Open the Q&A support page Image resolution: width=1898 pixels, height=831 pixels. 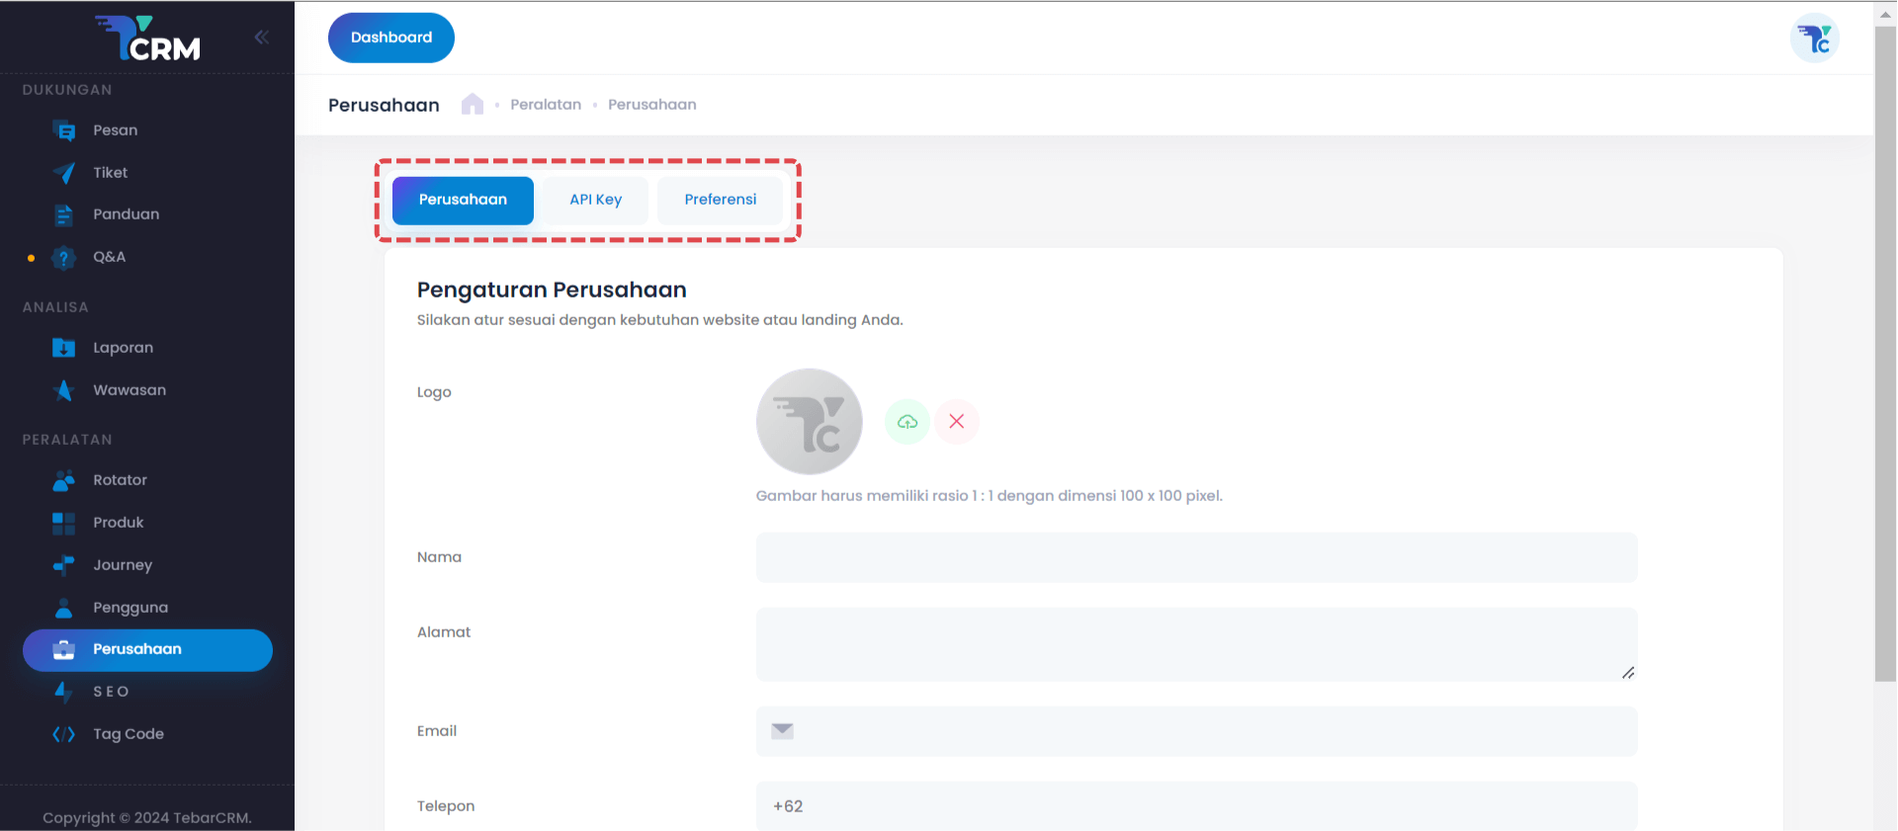109,257
